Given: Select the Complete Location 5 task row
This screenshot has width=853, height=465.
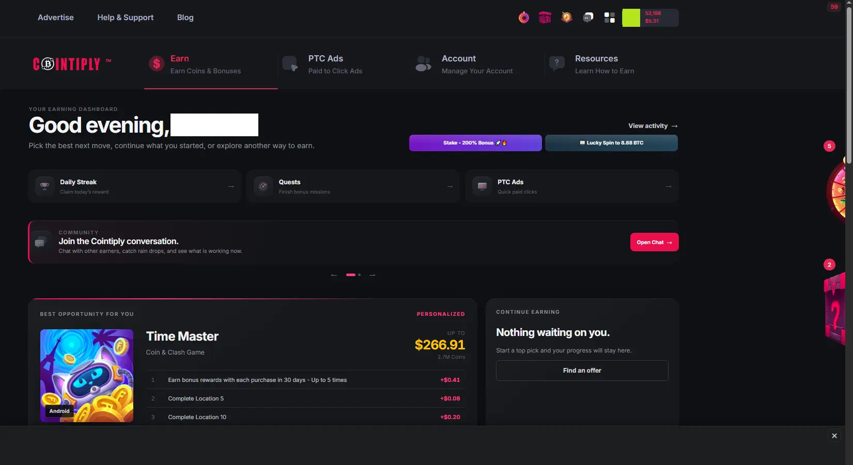Looking at the screenshot, I should [x=305, y=398].
